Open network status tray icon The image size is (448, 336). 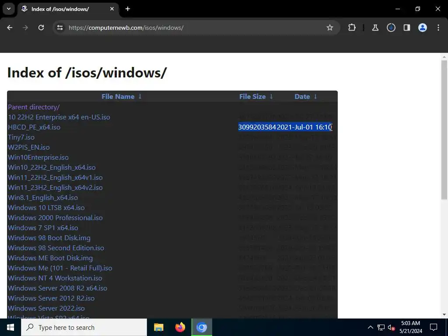381,327
